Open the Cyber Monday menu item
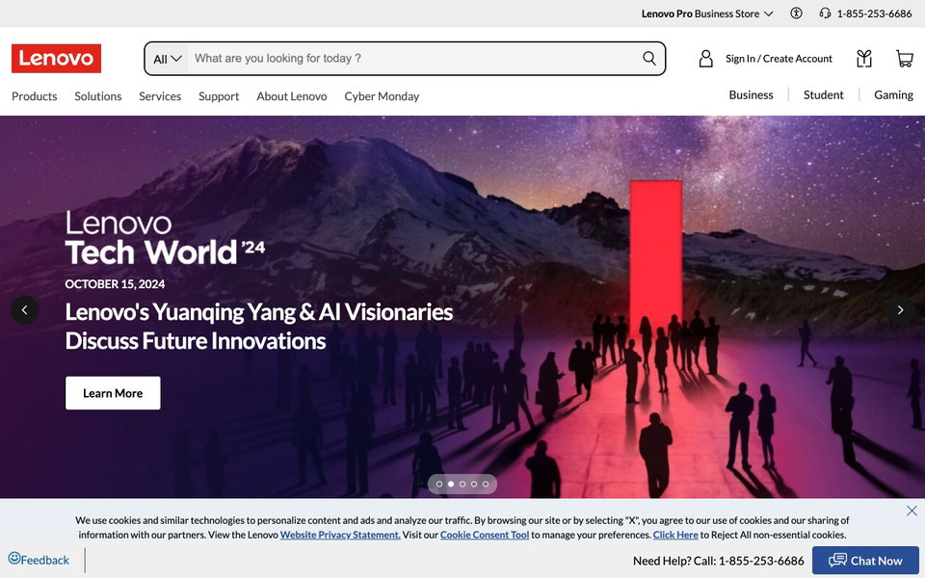The width and height of the screenshot is (925, 578). click(x=382, y=96)
